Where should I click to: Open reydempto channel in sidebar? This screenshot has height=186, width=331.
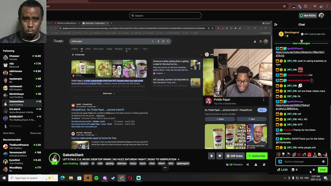pos(22,80)
